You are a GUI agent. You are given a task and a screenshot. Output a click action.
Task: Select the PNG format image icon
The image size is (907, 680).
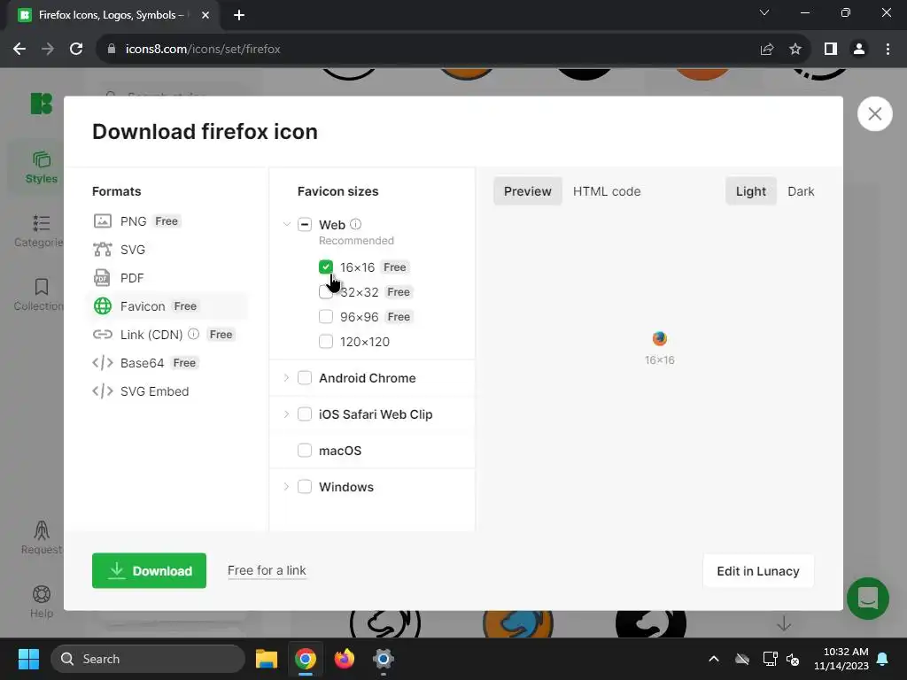click(x=103, y=220)
